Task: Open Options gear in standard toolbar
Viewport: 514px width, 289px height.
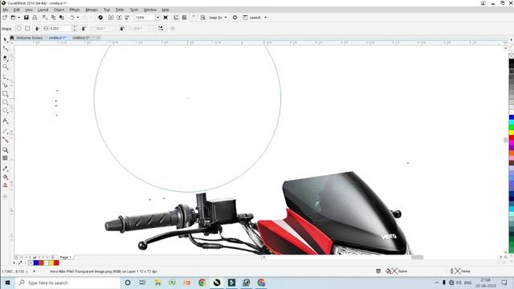Action: point(235,18)
